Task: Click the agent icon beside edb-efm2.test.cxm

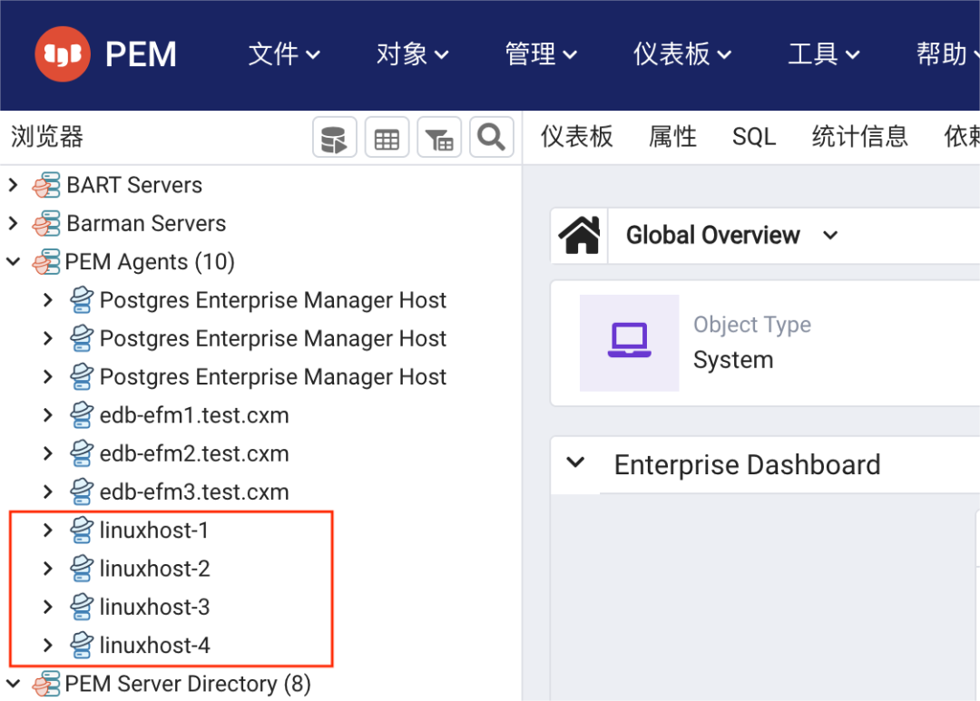Action: tap(82, 453)
